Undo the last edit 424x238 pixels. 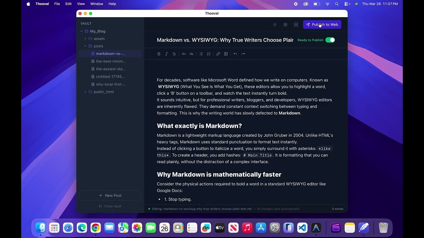point(235,54)
